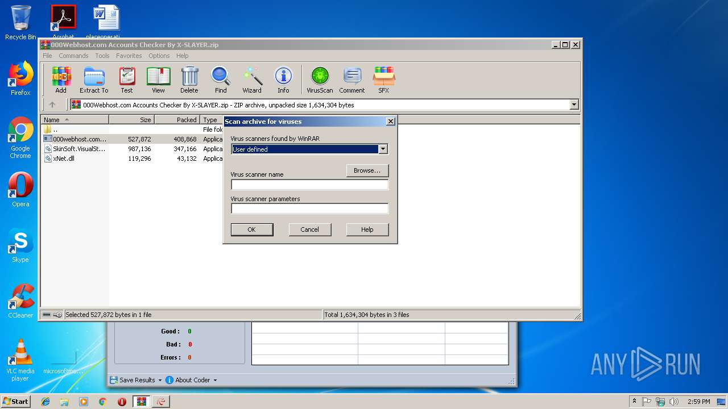The width and height of the screenshot is (728, 409).
Task: Click the Start button
Action: pyautogui.click(x=16, y=402)
